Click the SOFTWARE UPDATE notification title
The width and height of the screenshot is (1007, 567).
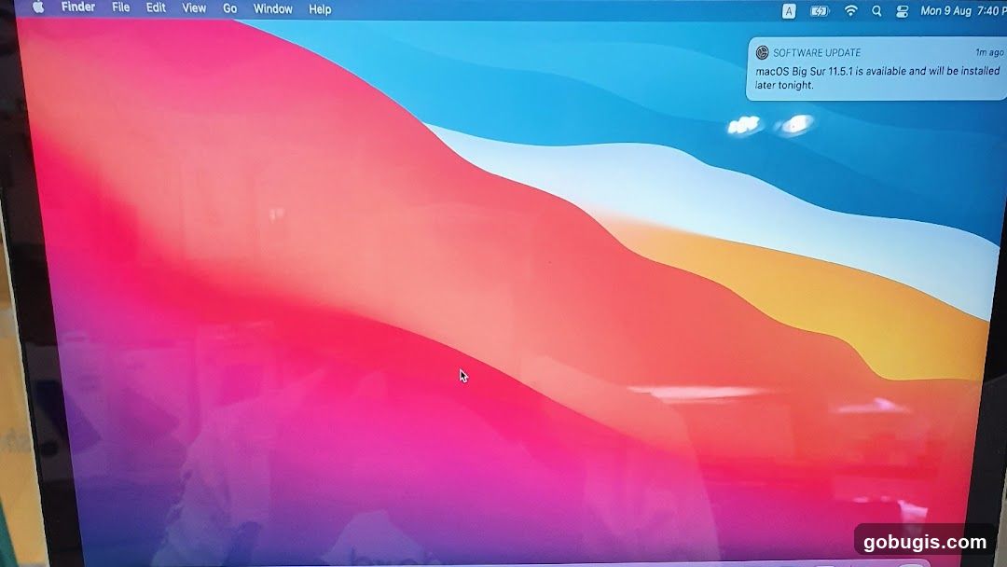pos(817,52)
